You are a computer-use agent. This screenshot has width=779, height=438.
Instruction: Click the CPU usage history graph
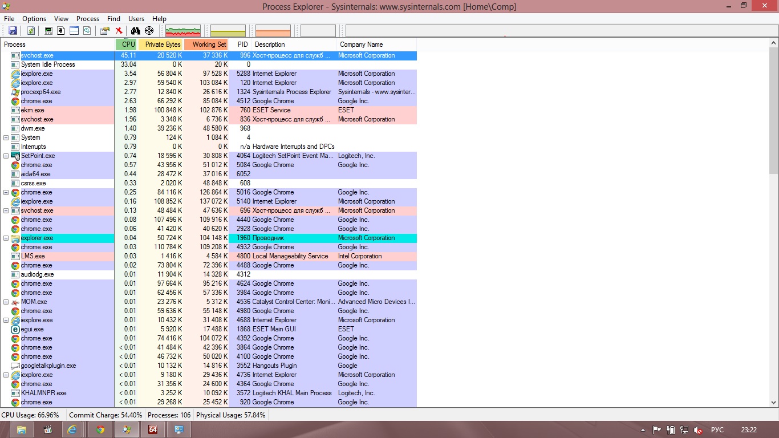[x=182, y=31]
